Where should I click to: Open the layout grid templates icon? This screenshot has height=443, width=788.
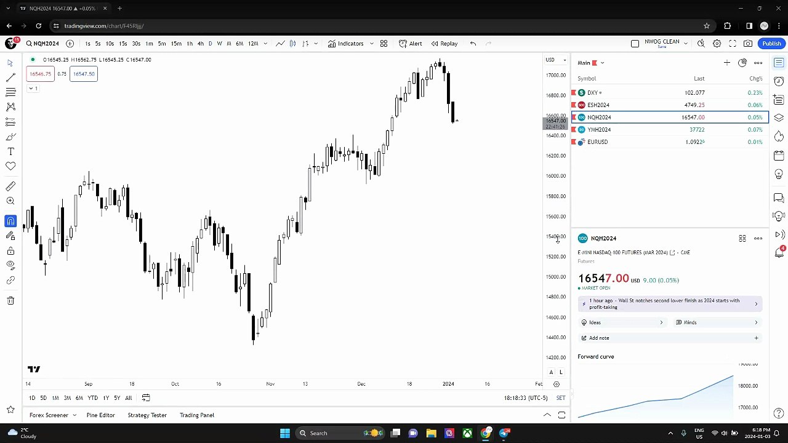[x=384, y=44]
